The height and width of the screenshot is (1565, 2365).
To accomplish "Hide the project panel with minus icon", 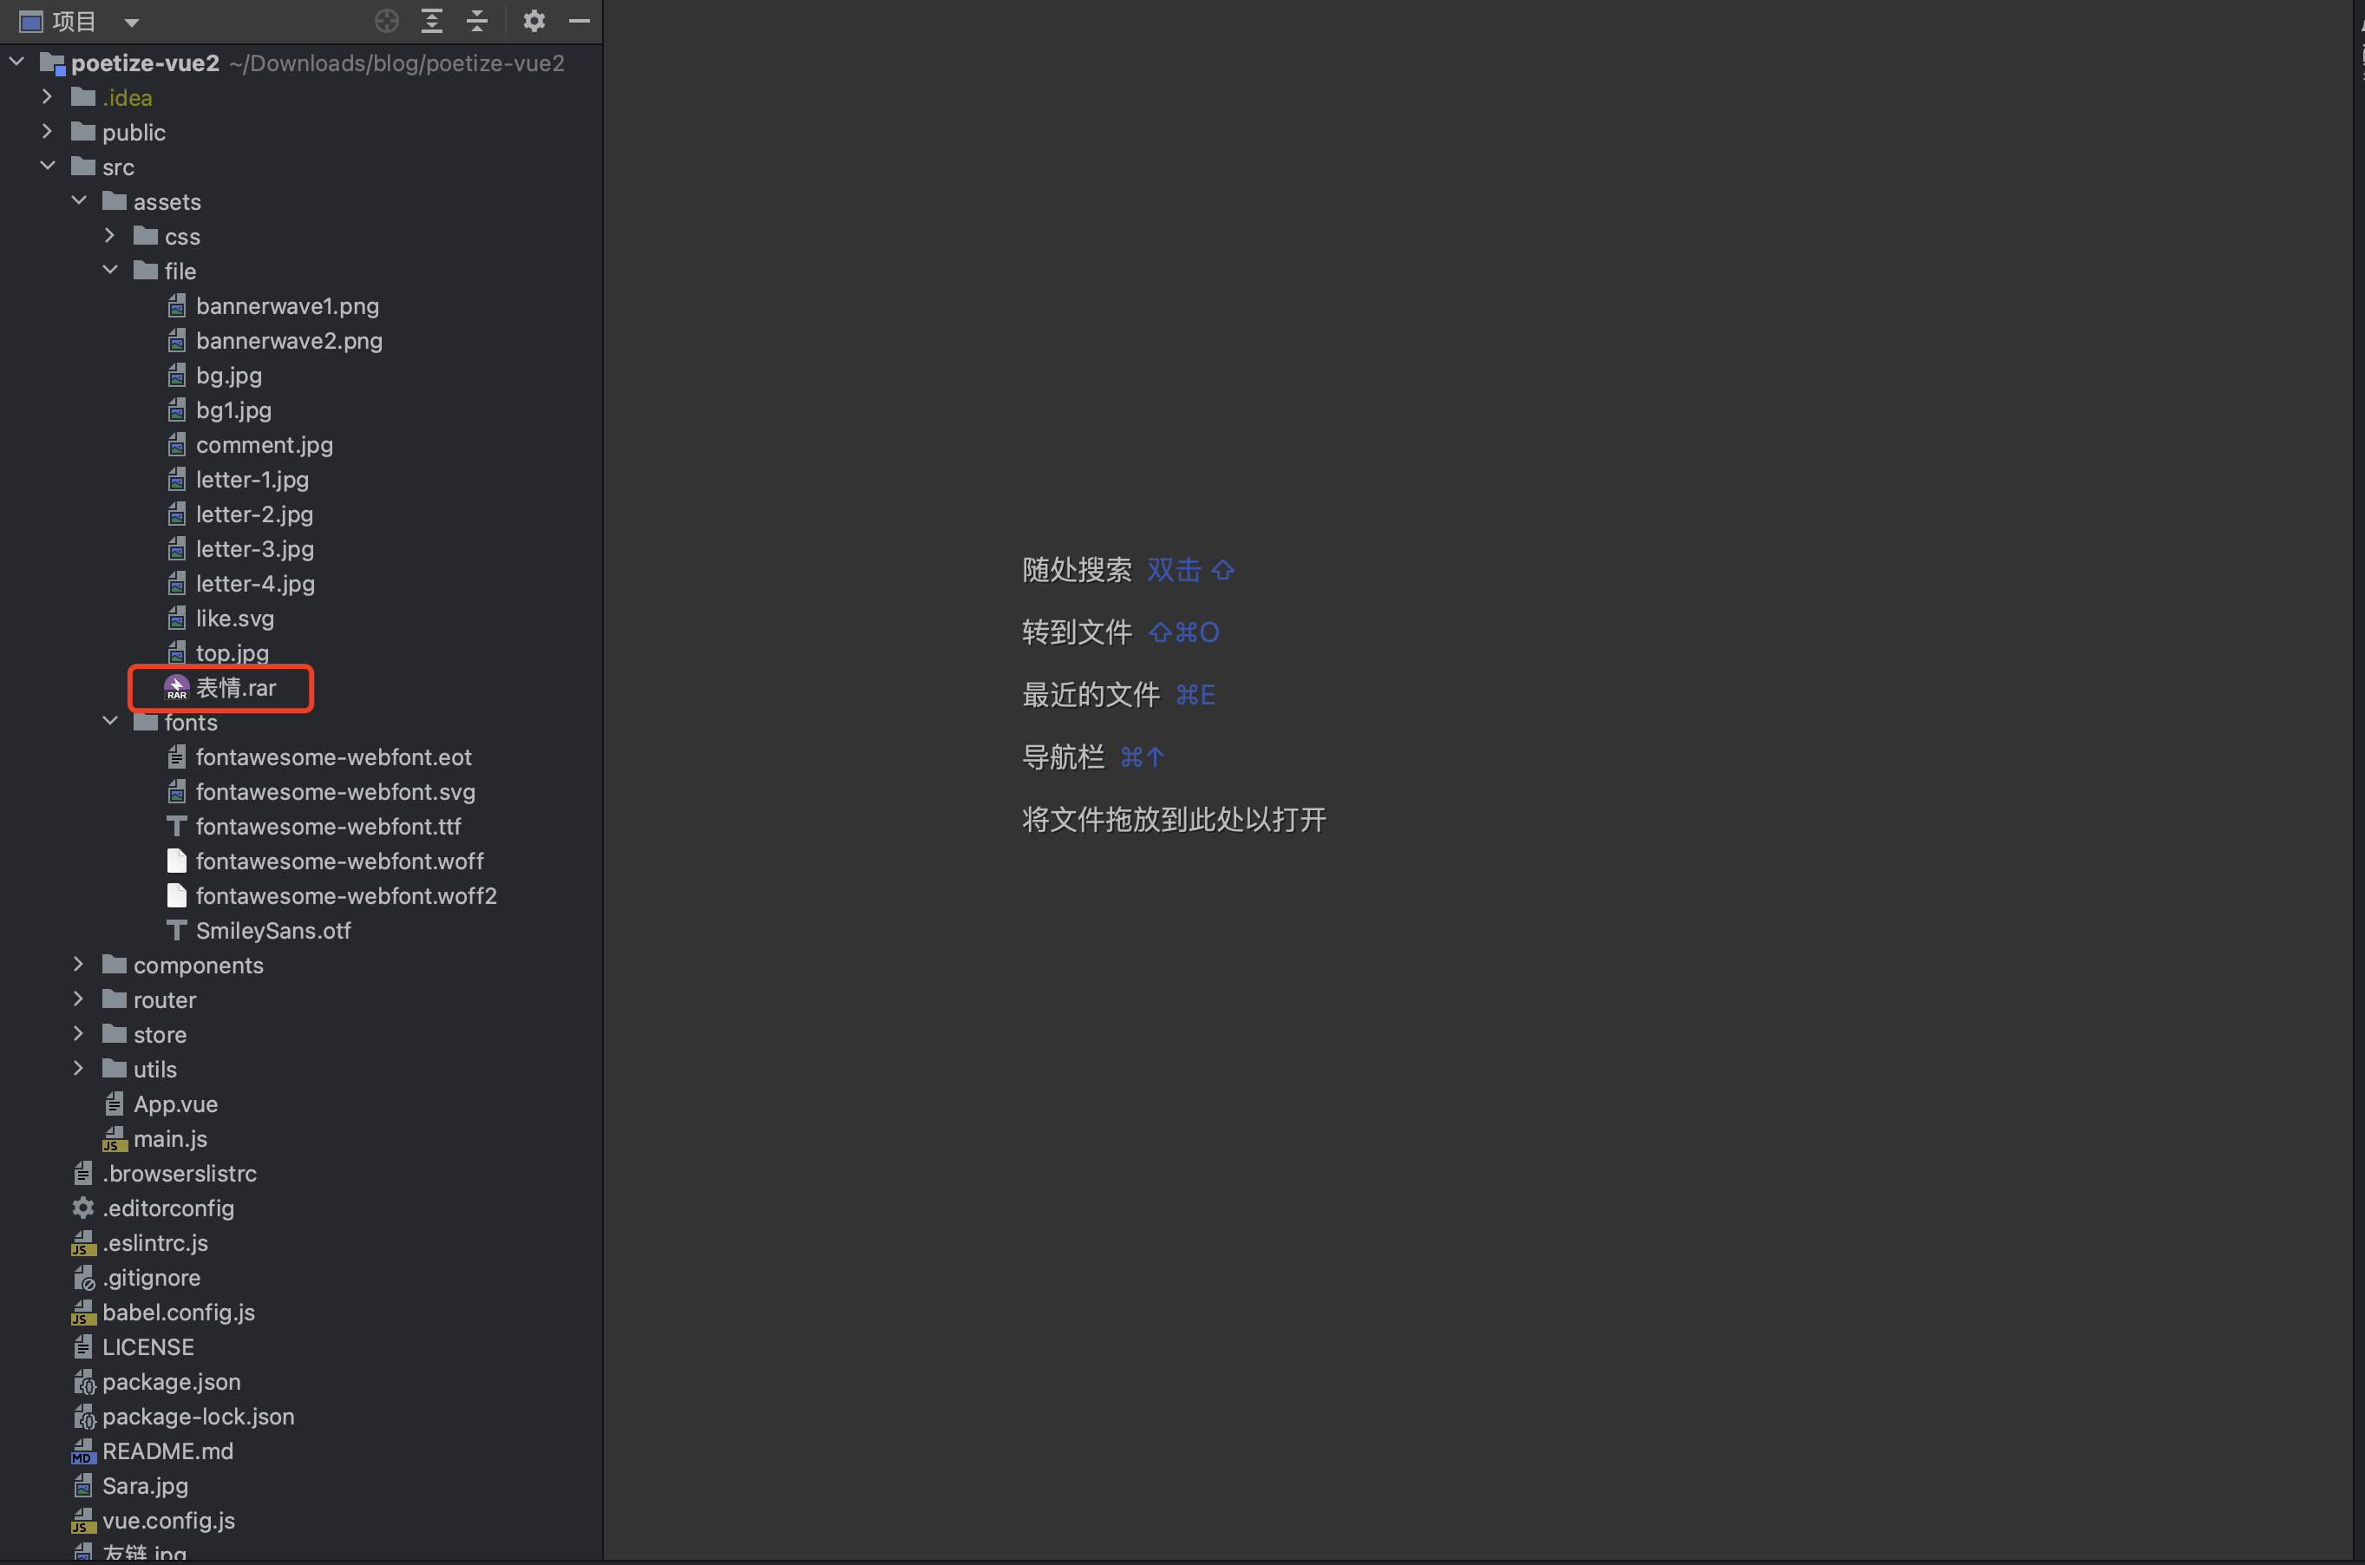I will click(x=579, y=21).
